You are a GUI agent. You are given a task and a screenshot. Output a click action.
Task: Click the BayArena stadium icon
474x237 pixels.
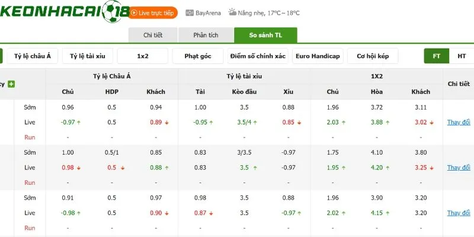(190, 13)
